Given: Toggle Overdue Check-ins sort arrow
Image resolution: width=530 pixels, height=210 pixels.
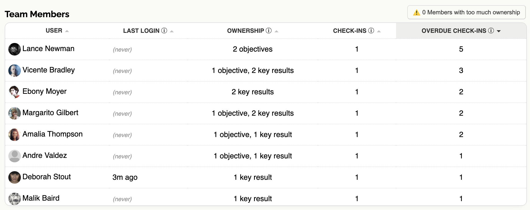Looking at the screenshot, I should click(499, 31).
